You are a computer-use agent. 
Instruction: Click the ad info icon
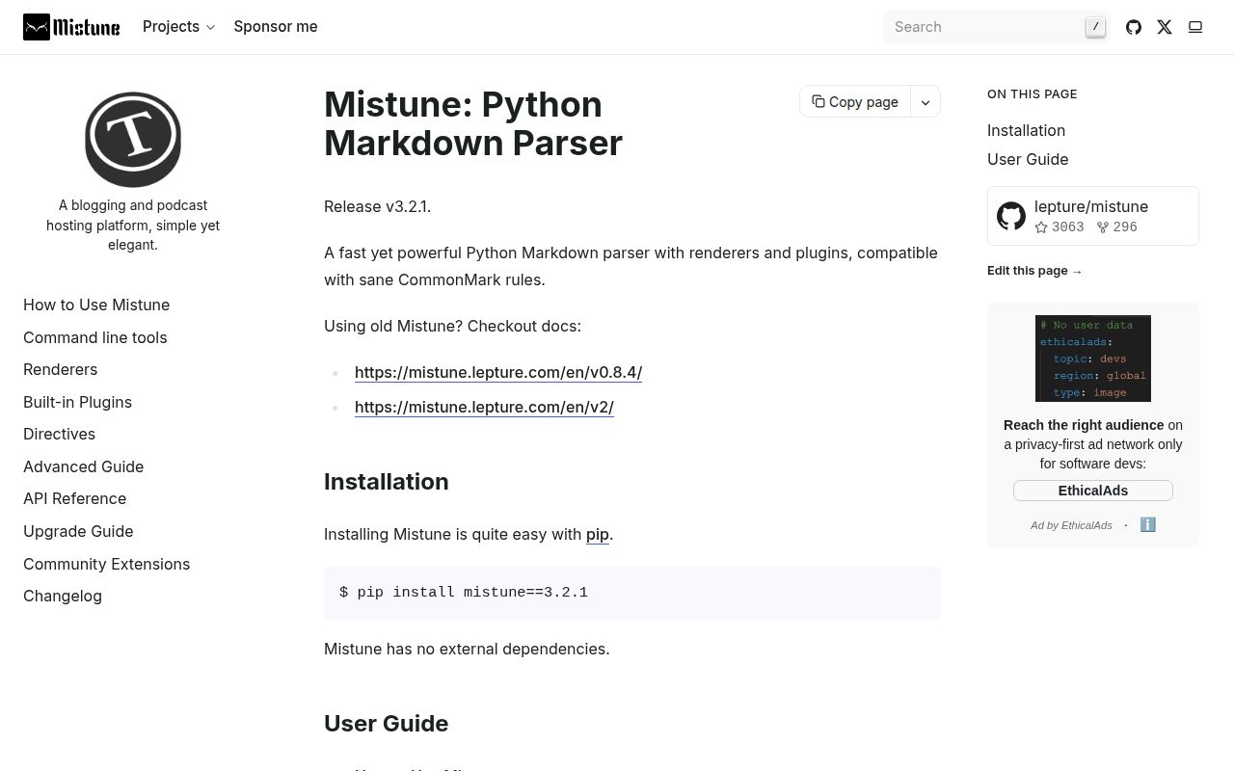(x=1147, y=524)
